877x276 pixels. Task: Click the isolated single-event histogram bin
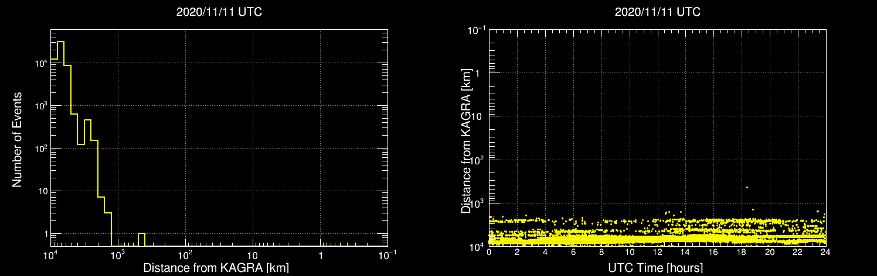(x=141, y=239)
